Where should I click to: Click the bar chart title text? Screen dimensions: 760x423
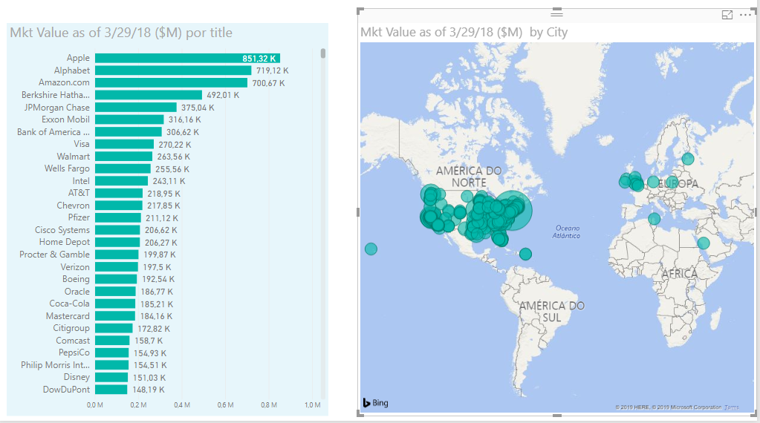(x=121, y=33)
